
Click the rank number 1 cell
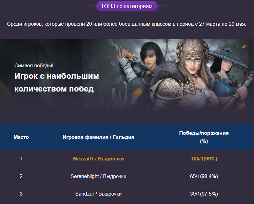tap(21, 159)
